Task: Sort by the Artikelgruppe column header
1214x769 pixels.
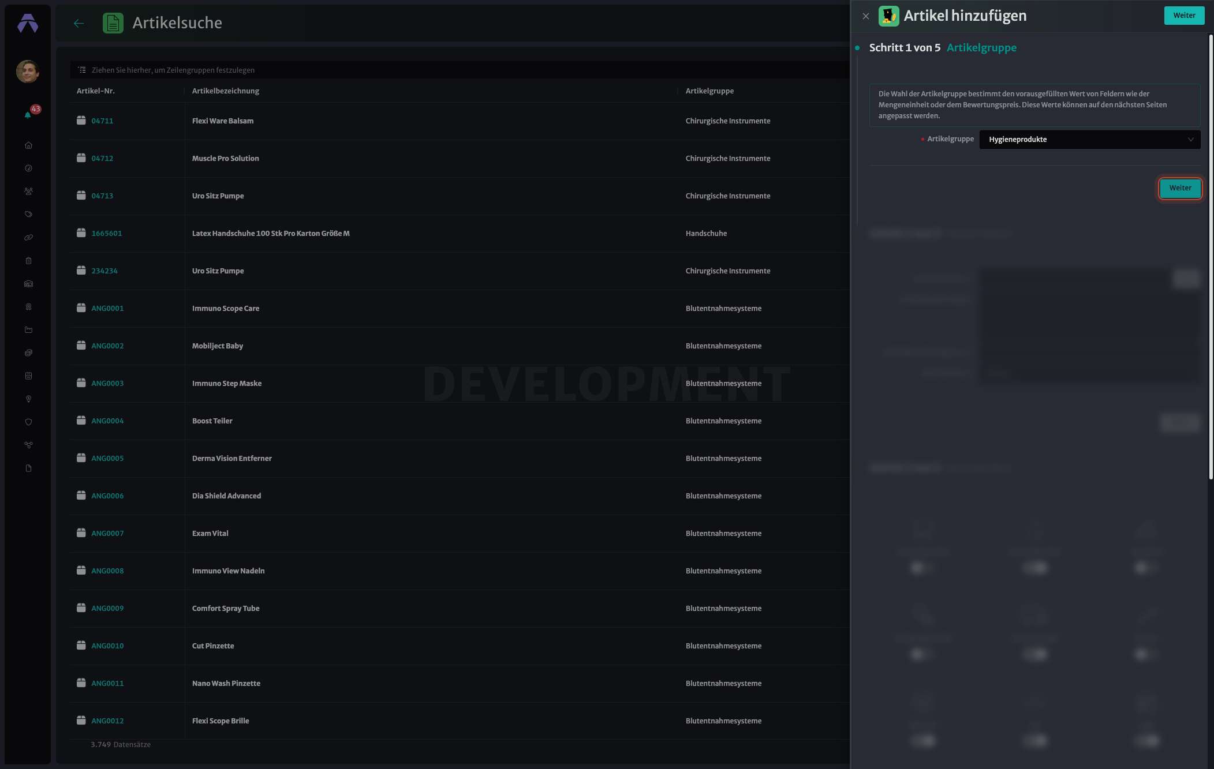Action: point(709,91)
